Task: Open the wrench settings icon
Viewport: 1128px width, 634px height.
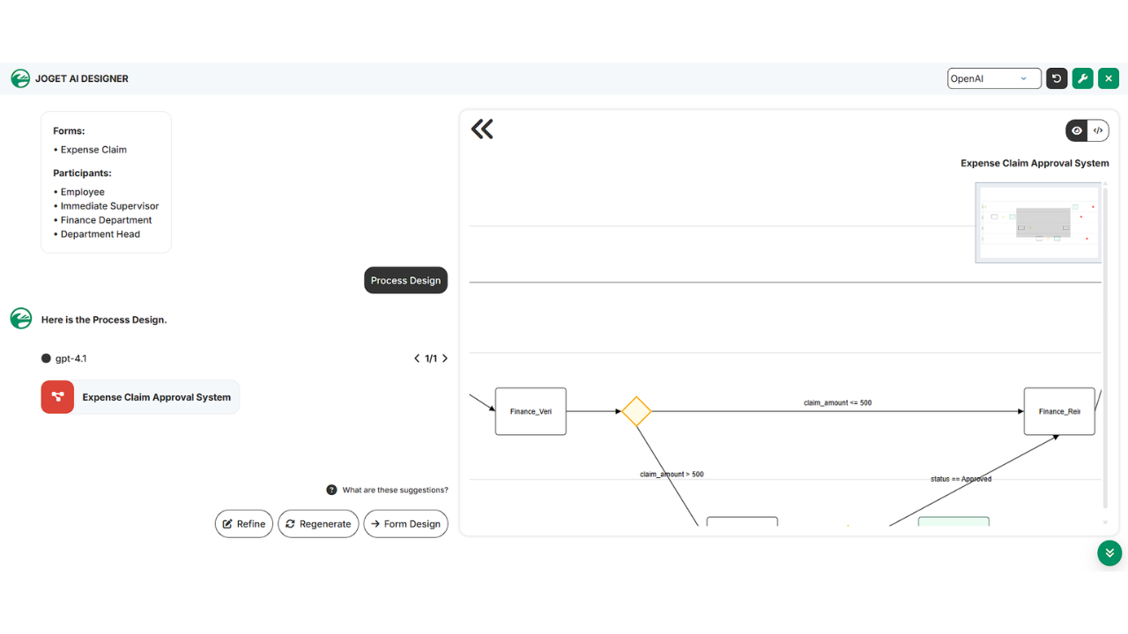Action: 1083,78
